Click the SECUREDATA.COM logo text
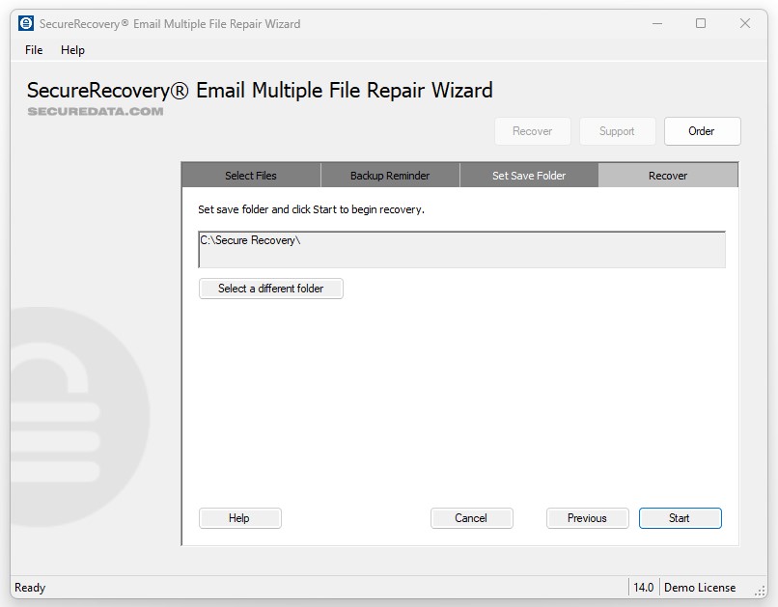778x607 pixels. point(95,112)
